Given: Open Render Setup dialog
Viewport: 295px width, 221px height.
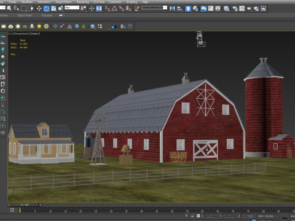Looking at the screenshot, I should [x=235, y=9].
